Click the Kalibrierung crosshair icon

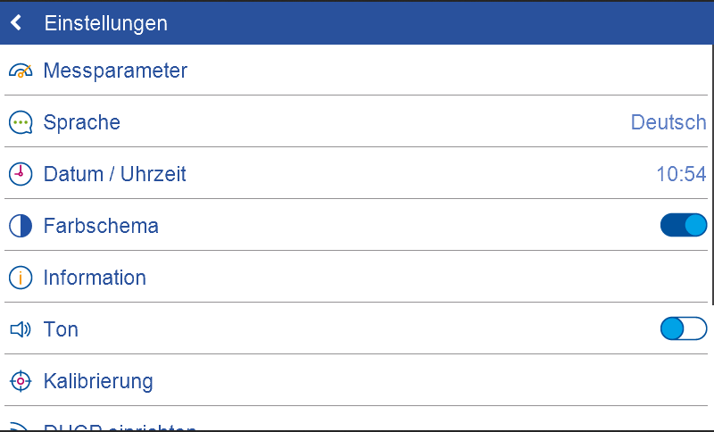coord(21,381)
